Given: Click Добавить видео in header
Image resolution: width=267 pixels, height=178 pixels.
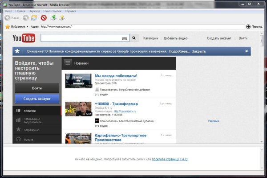Looking at the screenshot, I should pyautogui.click(x=176, y=38).
